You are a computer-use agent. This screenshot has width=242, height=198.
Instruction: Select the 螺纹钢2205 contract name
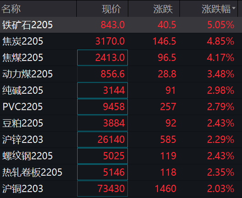pos(27,156)
